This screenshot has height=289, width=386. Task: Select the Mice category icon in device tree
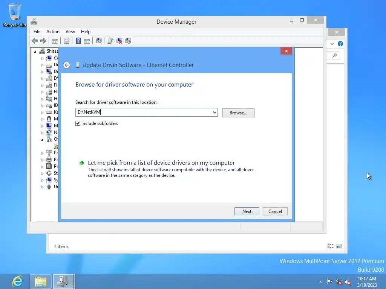(49, 119)
